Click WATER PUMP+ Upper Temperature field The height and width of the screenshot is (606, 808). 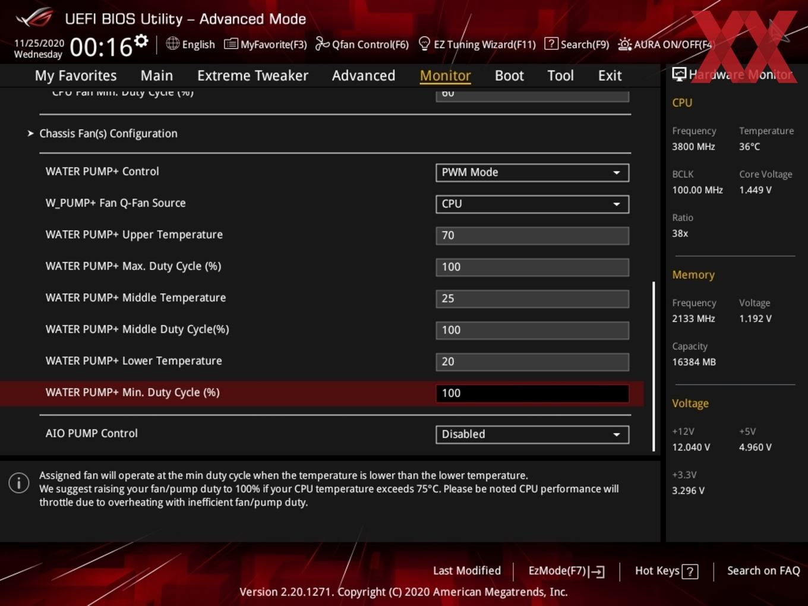(x=532, y=235)
